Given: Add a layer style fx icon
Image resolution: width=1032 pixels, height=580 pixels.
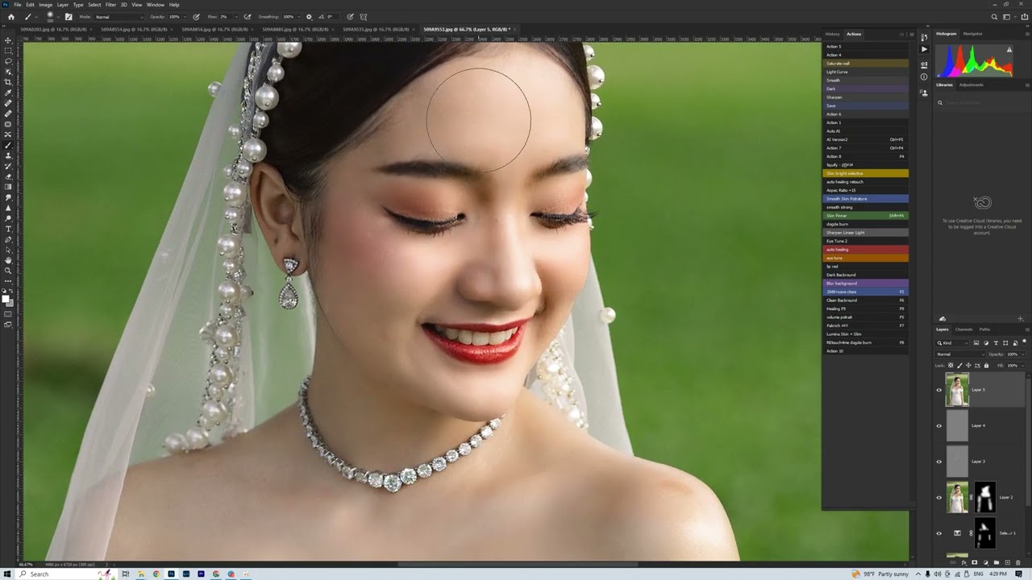Looking at the screenshot, I should [964, 562].
